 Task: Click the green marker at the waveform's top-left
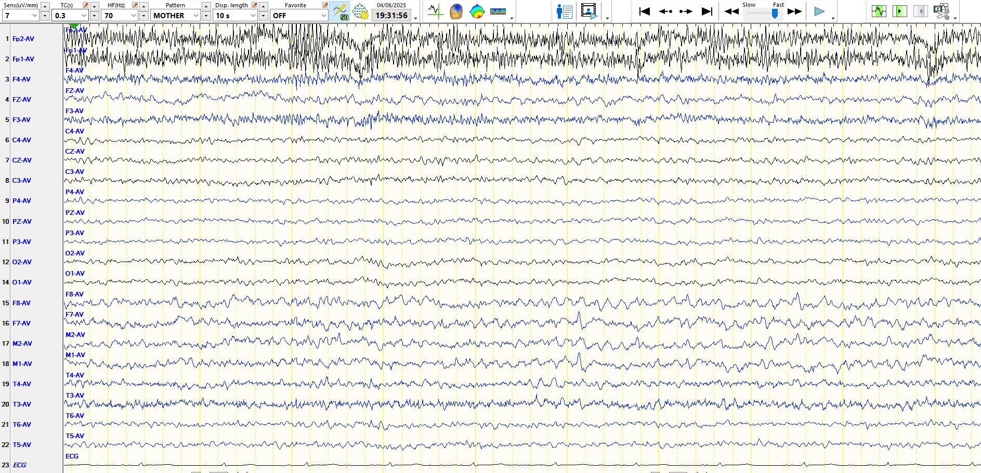click(74, 25)
